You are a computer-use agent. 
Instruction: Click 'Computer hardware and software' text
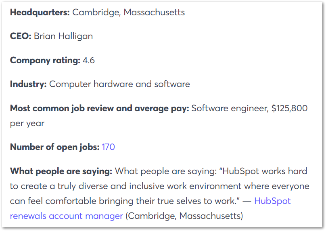tap(119, 84)
